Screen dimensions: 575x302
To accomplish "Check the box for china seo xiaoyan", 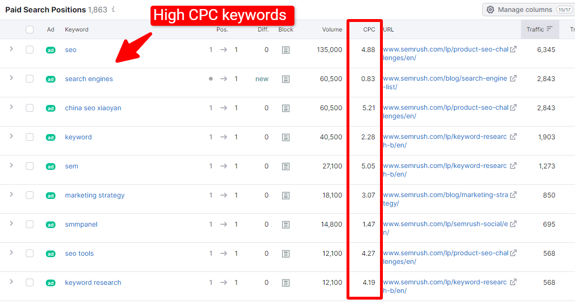I will (30, 108).
